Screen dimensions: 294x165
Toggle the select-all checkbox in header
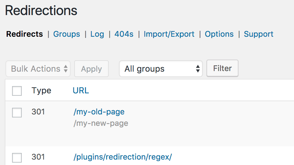pos(17,91)
